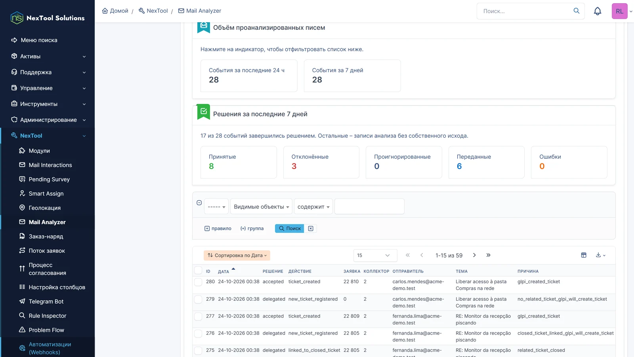This screenshot has height=357, width=634.
Task: Collapse the search criteria minus icon
Action: click(x=199, y=203)
